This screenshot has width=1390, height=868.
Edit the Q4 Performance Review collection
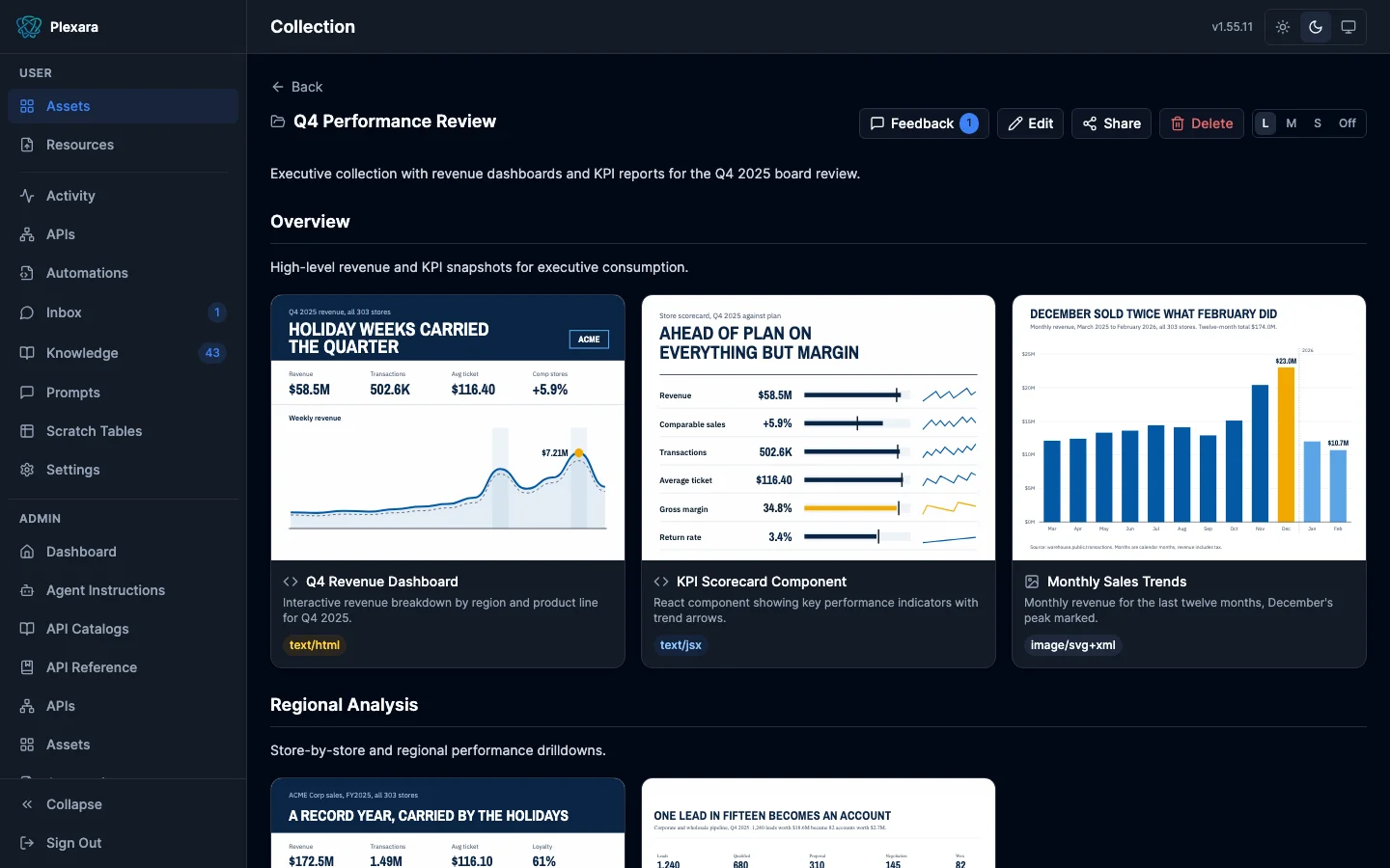(1030, 123)
